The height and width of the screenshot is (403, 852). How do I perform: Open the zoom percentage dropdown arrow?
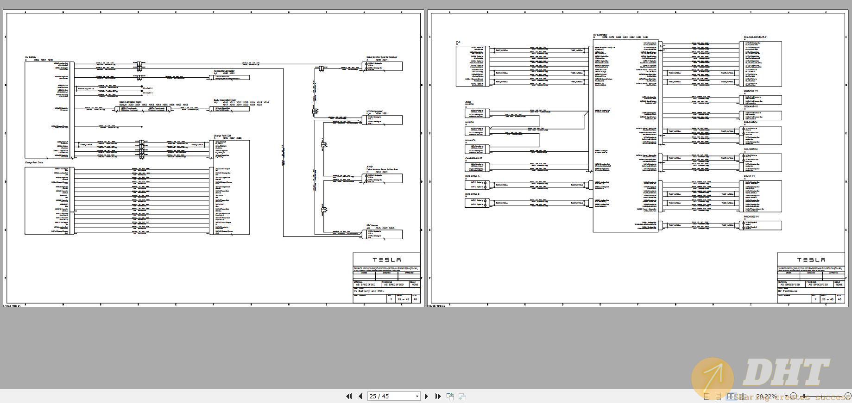pos(786,396)
